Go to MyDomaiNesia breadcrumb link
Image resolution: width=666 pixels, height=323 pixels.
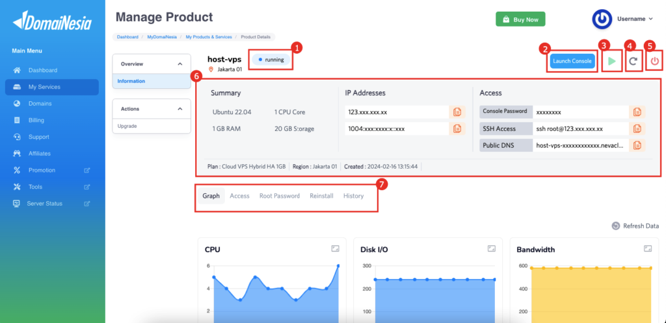(x=161, y=37)
